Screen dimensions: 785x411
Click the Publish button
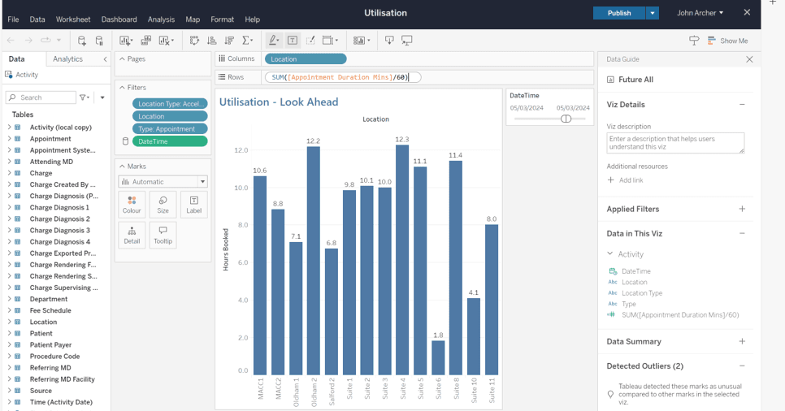pos(618,13)
